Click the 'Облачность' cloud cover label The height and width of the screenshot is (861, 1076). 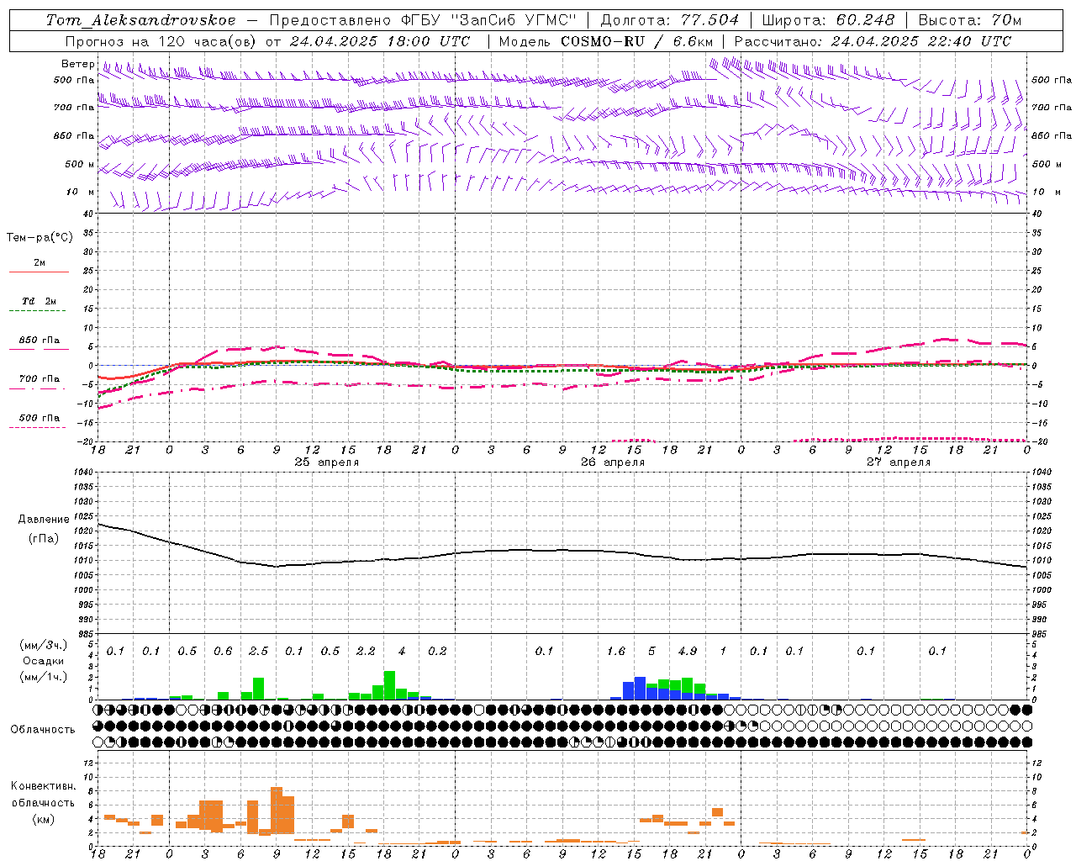[43, 730]
